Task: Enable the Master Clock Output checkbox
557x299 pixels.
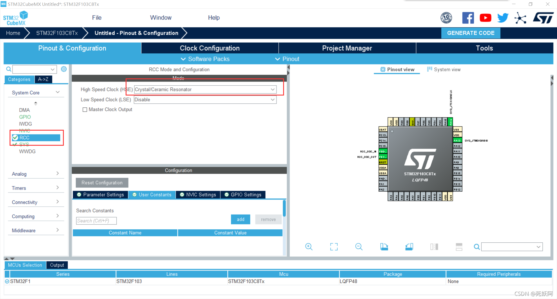Action: [85, 110]
